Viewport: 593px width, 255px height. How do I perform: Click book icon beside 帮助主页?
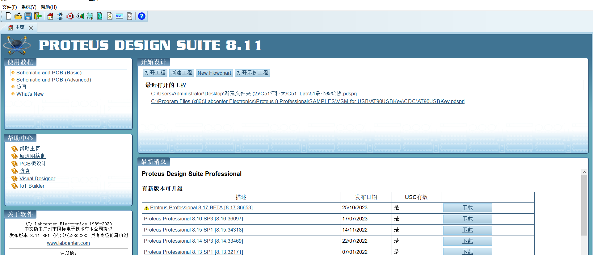click(14, 149)
